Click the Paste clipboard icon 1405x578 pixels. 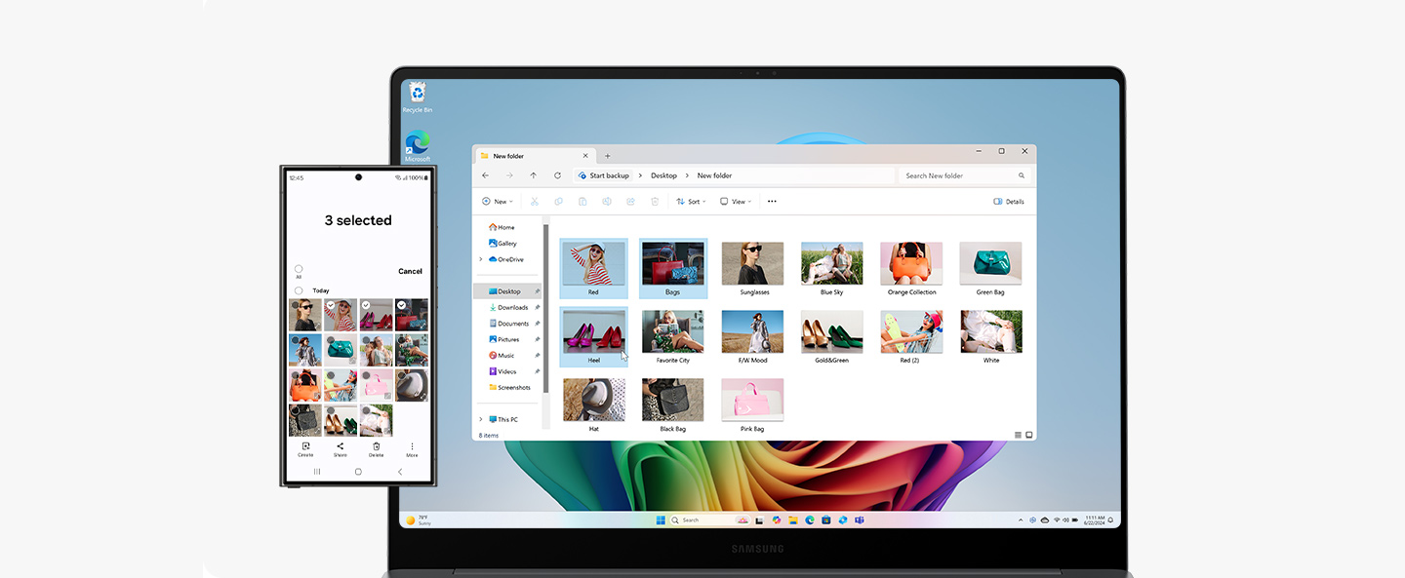(582, 202)
